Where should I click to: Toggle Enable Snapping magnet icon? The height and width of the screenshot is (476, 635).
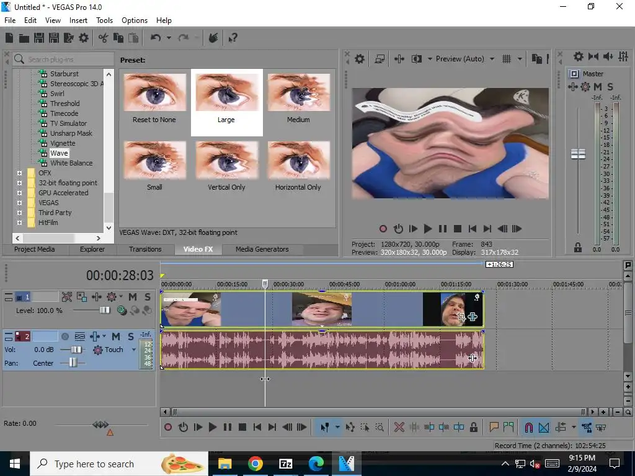click(528, 427)
